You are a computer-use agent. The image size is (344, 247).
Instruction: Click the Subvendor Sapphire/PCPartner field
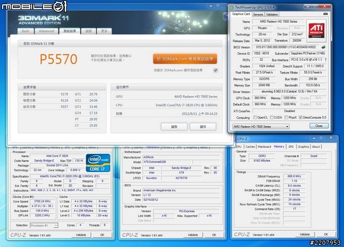click(x=308, y=53)
